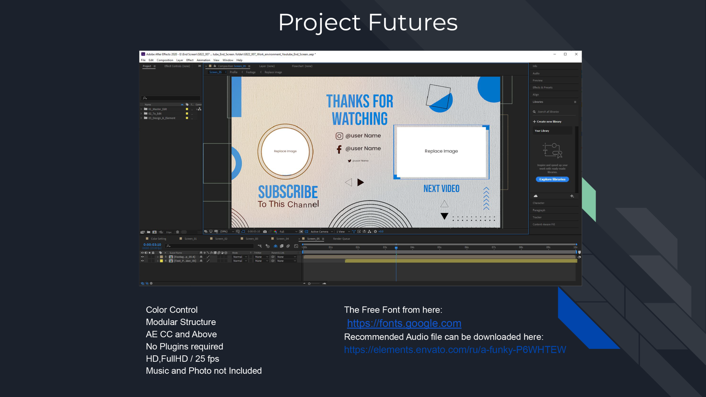This screenshot has height=397, width=706.
Task: Click the timeline zoom slider at bottom
Action: (x=309, y=284)
